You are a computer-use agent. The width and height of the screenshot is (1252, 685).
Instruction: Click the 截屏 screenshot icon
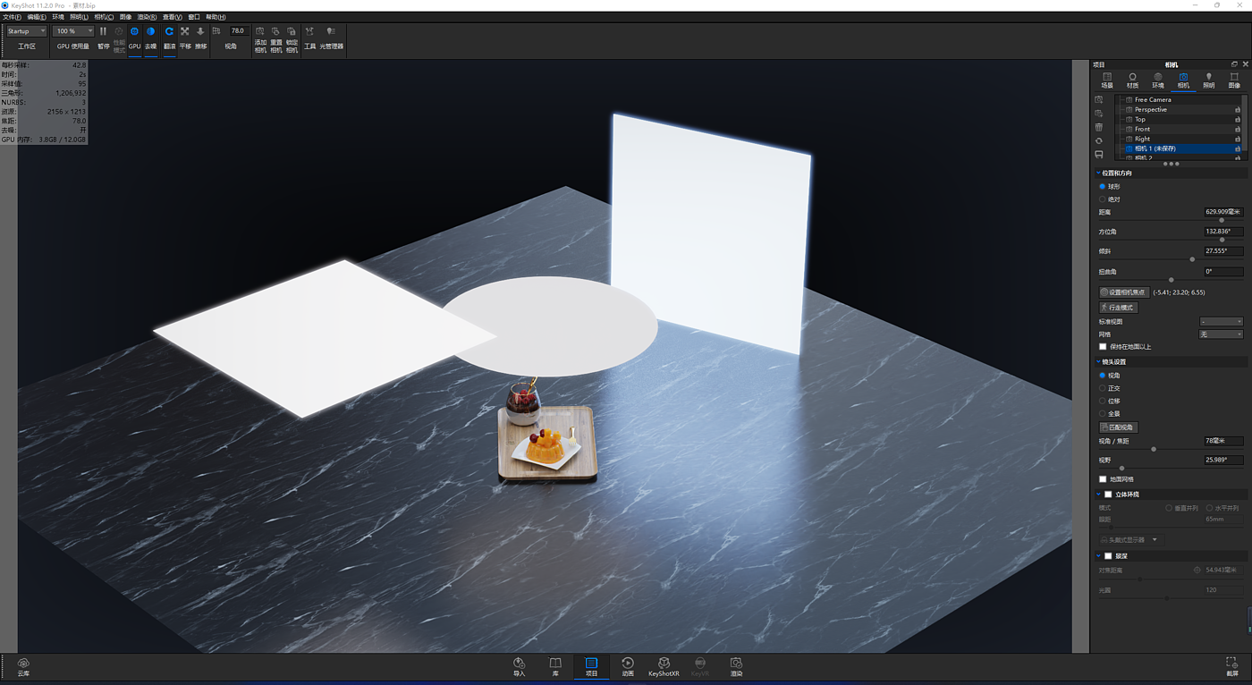(x=1231, y=666)
